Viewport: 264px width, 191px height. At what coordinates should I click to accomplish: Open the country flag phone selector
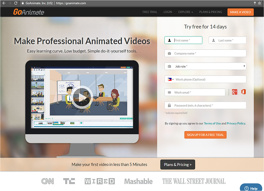[170, 79]
